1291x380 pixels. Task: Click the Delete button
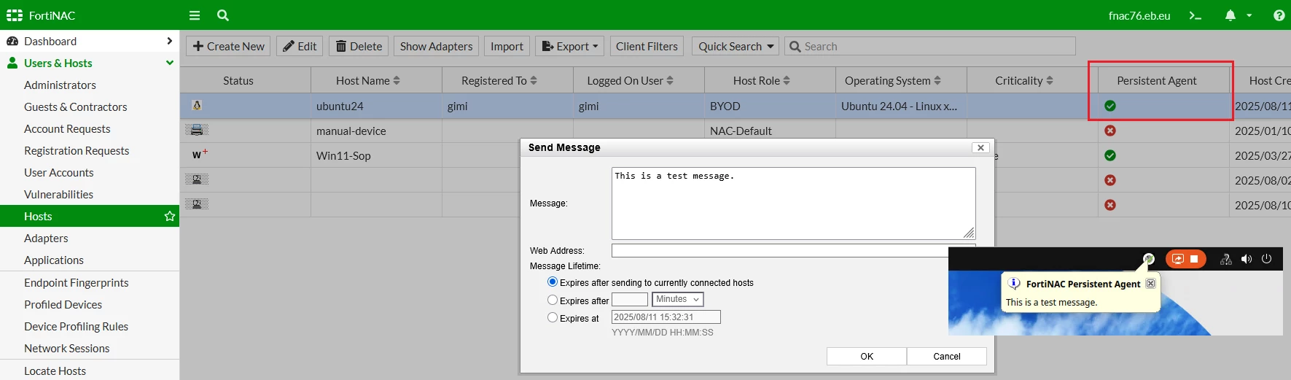click(359, 46)
